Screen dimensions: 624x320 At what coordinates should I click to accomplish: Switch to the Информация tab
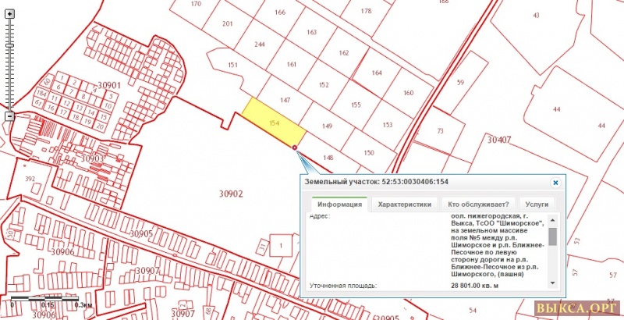click(339, 204)
